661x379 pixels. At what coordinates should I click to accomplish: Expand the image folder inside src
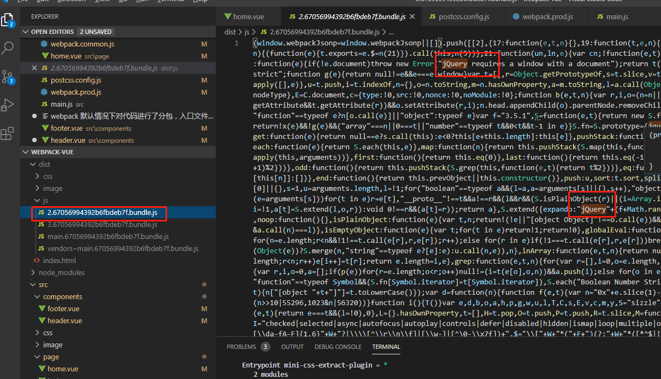point(37,345)
